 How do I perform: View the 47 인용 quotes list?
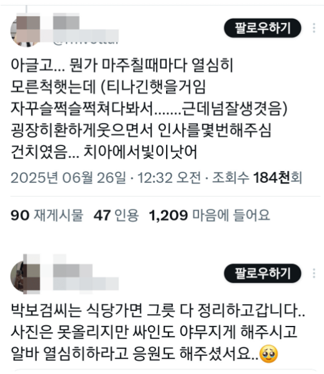(x=116, y=215)
